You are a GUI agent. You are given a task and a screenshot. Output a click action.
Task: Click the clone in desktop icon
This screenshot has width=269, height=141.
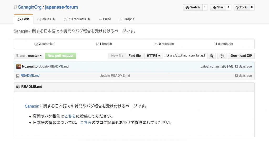(x=222, y=56)
